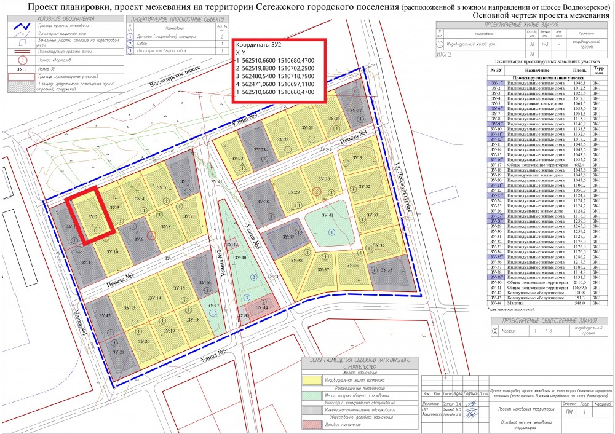This screenshot has width=615, height=434.
Task: Select parcel label ЗУ:11 on the map
Action: click(x=87, y=262)
